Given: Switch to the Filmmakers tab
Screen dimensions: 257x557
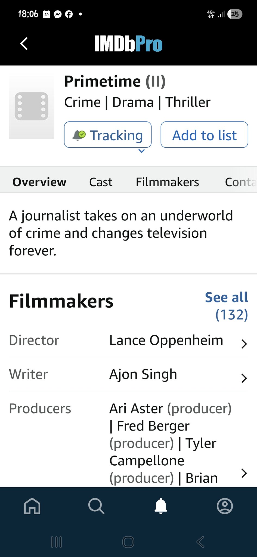Looking at the screenshot, I should pos(167,182).
